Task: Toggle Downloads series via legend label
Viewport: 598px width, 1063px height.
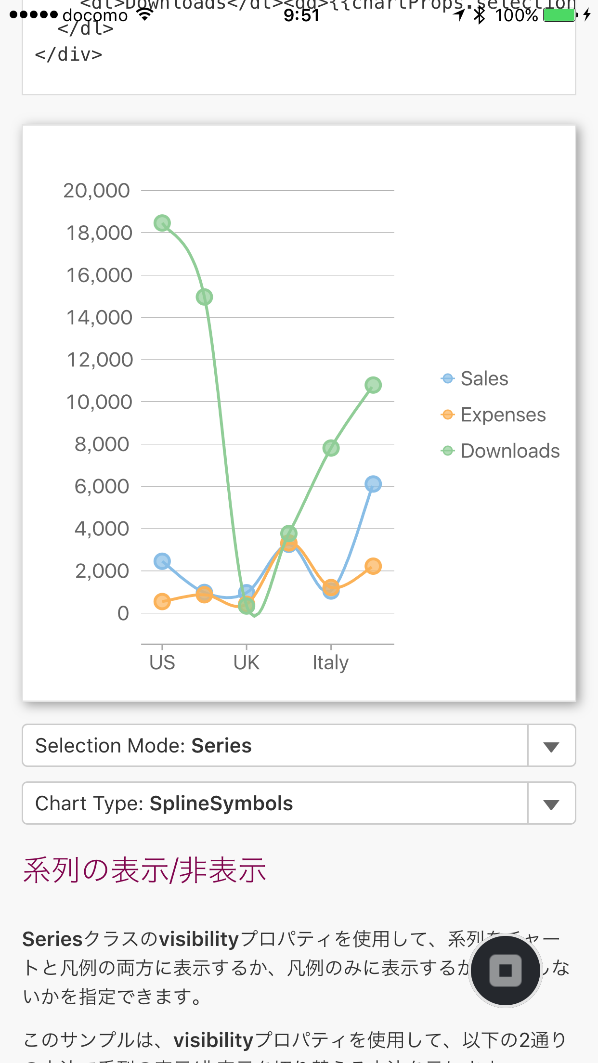Action: coord(510,451)
